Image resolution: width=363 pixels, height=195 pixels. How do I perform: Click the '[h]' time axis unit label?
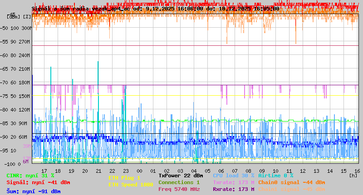[x=353, y=175]
